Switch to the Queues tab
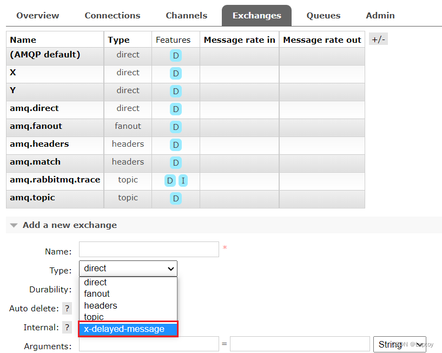Image resolution: width=442 pixels, height=353 pixels. coord(324,16)
